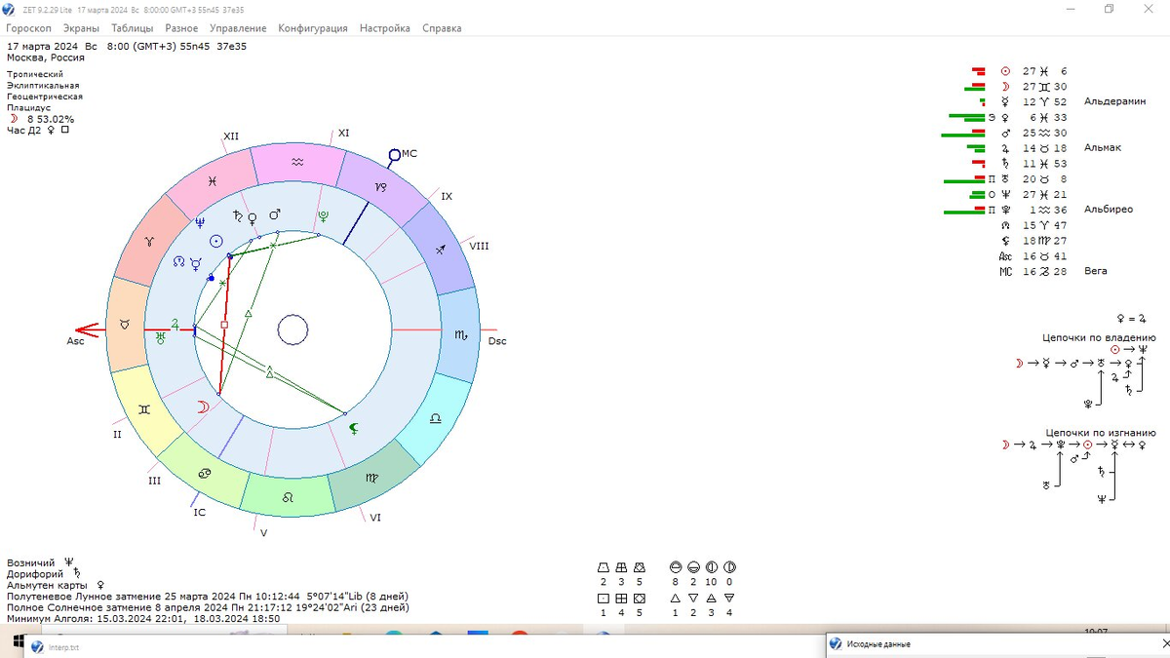This screenshot has height=658, width=1170.
Task: Click the Москва, Россия location text
Action: [x=46, y=58]
